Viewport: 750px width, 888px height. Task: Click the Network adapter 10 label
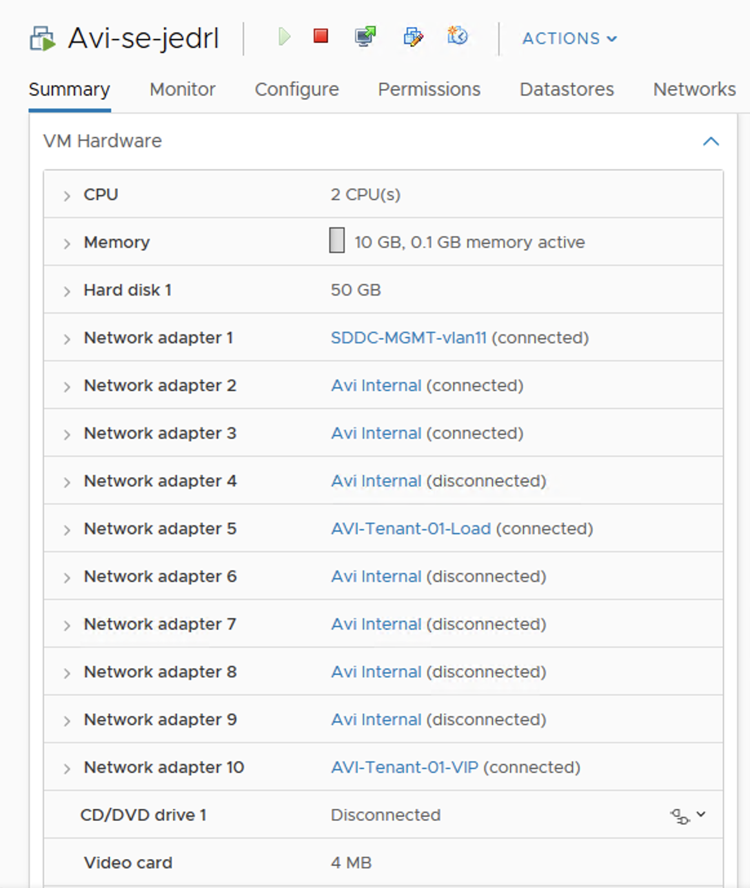[164, 767]
